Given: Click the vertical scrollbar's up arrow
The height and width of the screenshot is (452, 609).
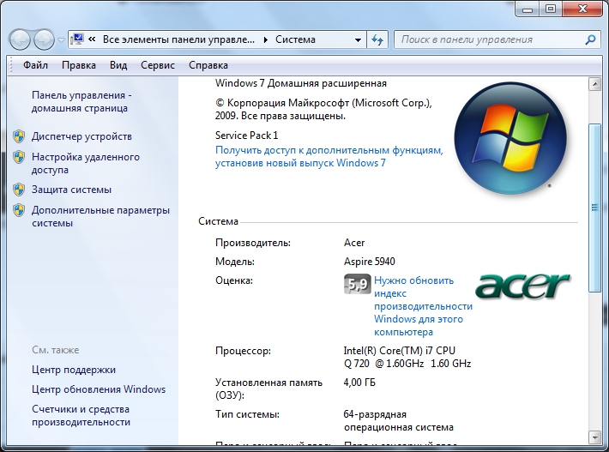Looking at the screenshot, I should tap(594, 86).
